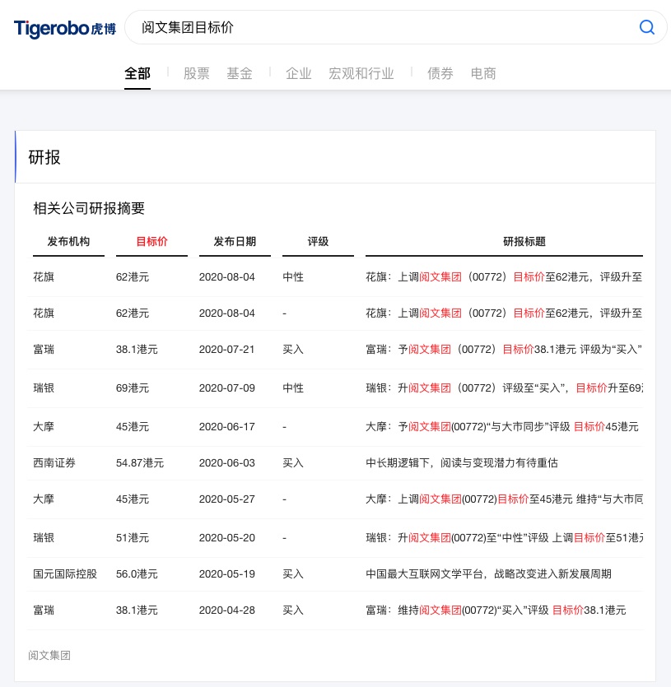
Task: Open report 中长期逻辑下，阅读与变现潜力有待重估
Action: pos(462,462)
